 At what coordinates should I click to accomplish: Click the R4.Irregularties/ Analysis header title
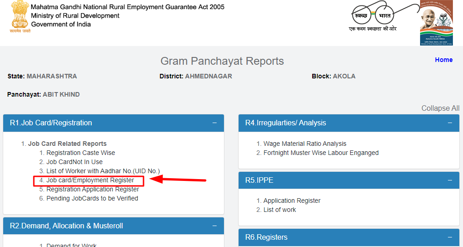coord(286,123)
